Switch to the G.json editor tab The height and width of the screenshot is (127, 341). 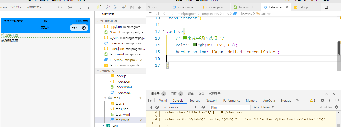[x=152, y=7]
